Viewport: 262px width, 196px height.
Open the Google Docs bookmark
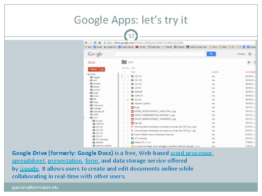point(110,47)
